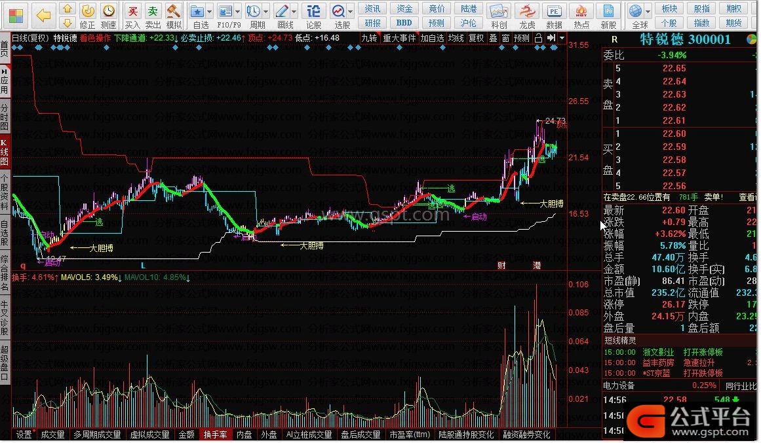Open the 科创 board icon
The height and width of the screenshot is (443, 761).
pos(499,16)
